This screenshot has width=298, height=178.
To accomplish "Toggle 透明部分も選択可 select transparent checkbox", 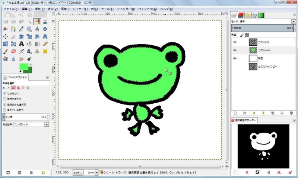I will 4,105.
